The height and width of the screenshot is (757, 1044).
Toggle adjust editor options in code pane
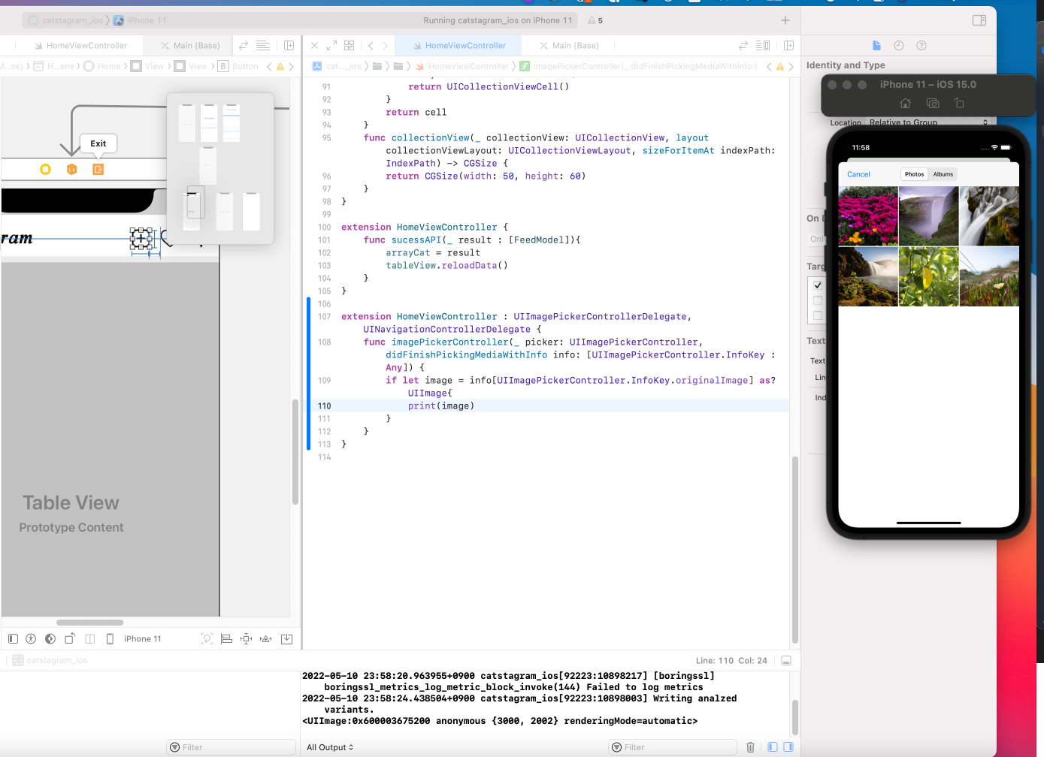coord(763,46)
